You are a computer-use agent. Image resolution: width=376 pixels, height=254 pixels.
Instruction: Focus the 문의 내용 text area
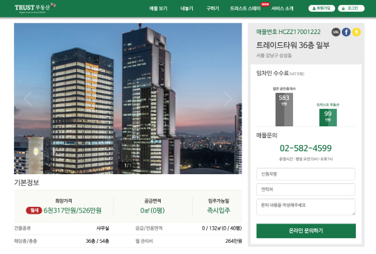pyautogui.click(x=306, y=207)
